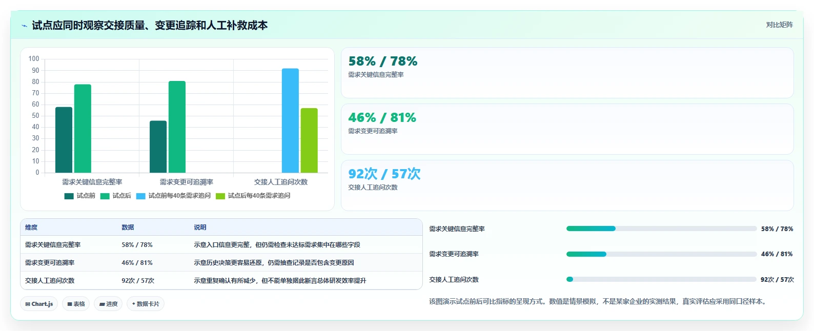814x331 pixels.
Task: Click the 试点前 bar for 需求关键信息完整率
Action: pos(64,140)
